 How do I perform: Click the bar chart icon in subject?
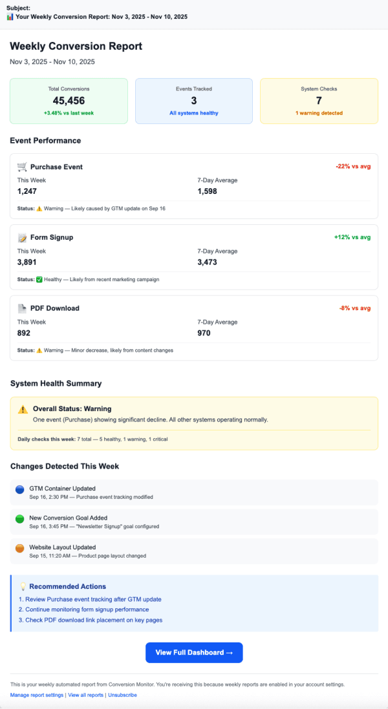coord(10,17)
